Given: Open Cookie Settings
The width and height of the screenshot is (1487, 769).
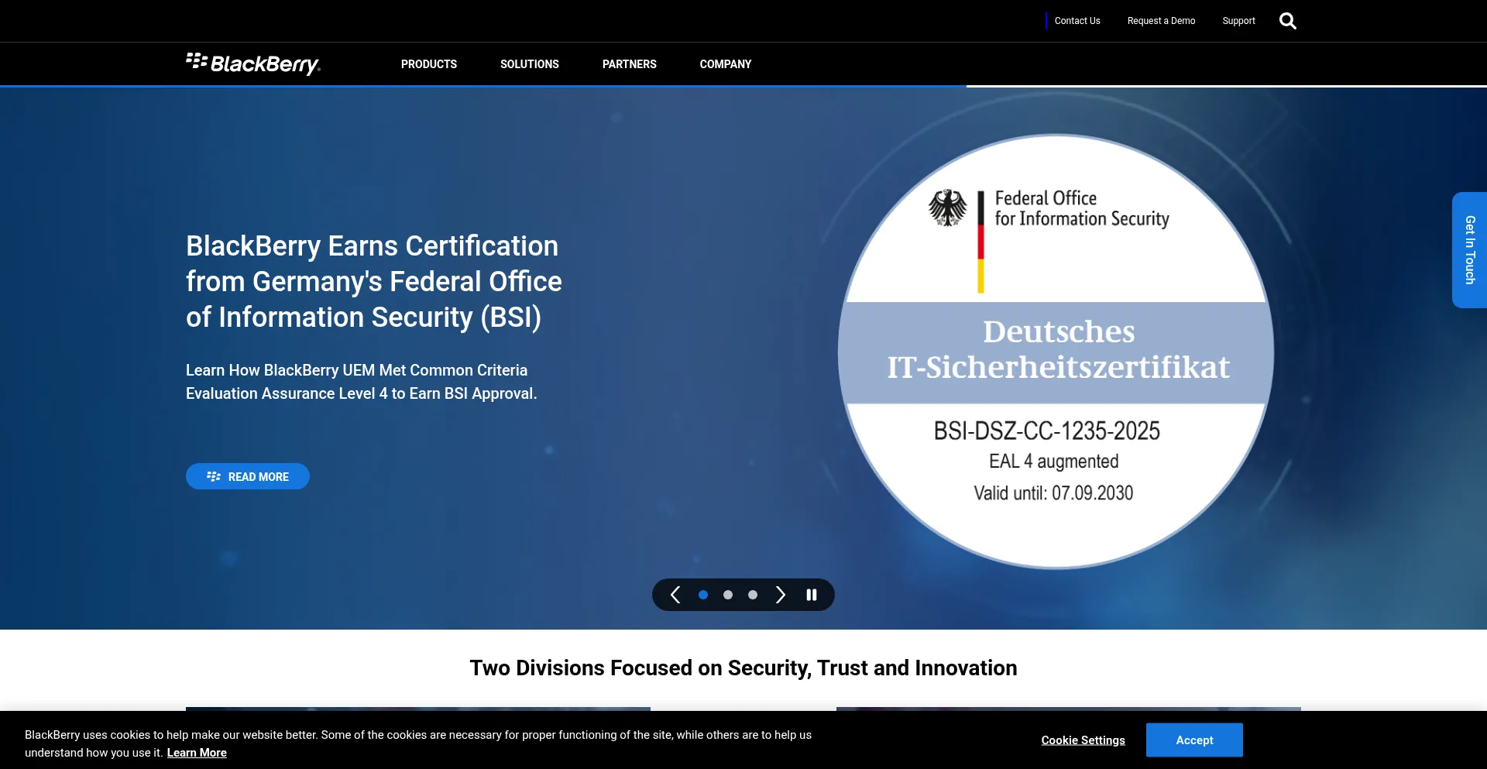Looking at the screenshot, I should coord(1083,740).
